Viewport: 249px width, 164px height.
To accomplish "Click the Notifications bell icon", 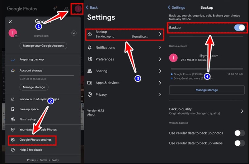I will point(90,48).
